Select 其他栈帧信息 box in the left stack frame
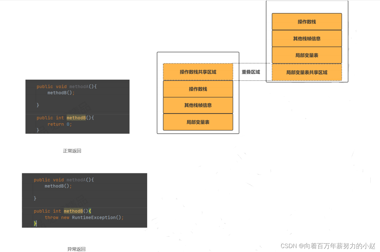 point(198,105)
